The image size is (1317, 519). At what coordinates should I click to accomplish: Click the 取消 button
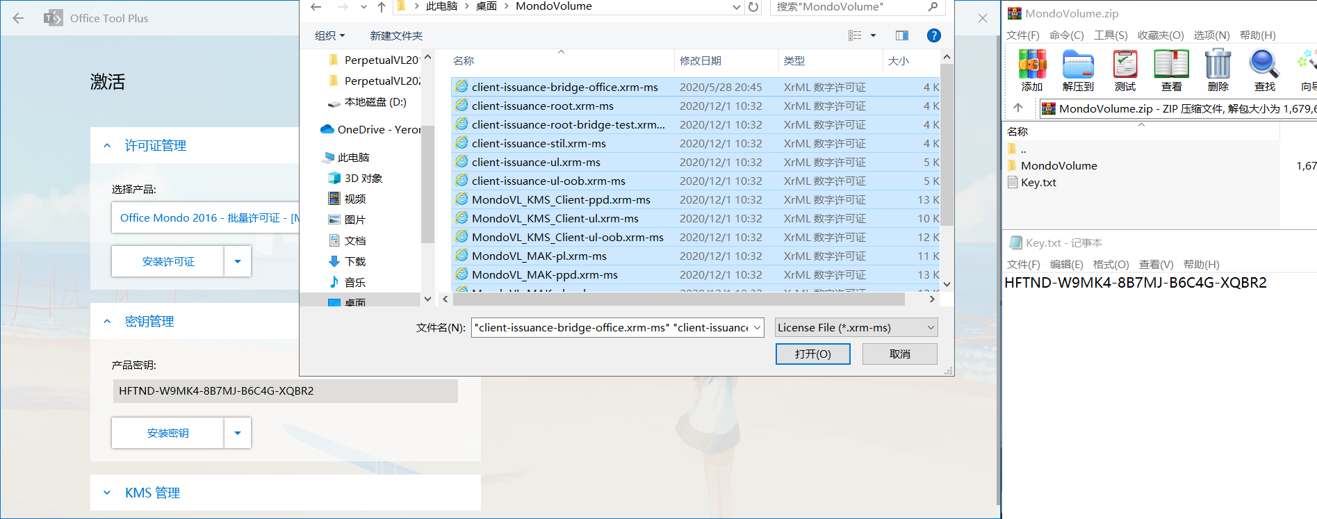pyautogui.click(x=899, y=354)
